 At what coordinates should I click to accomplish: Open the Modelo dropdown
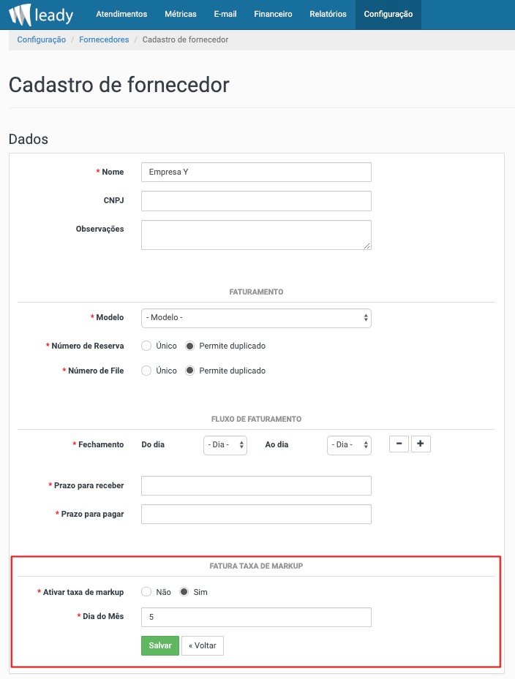tap(256, 318)
